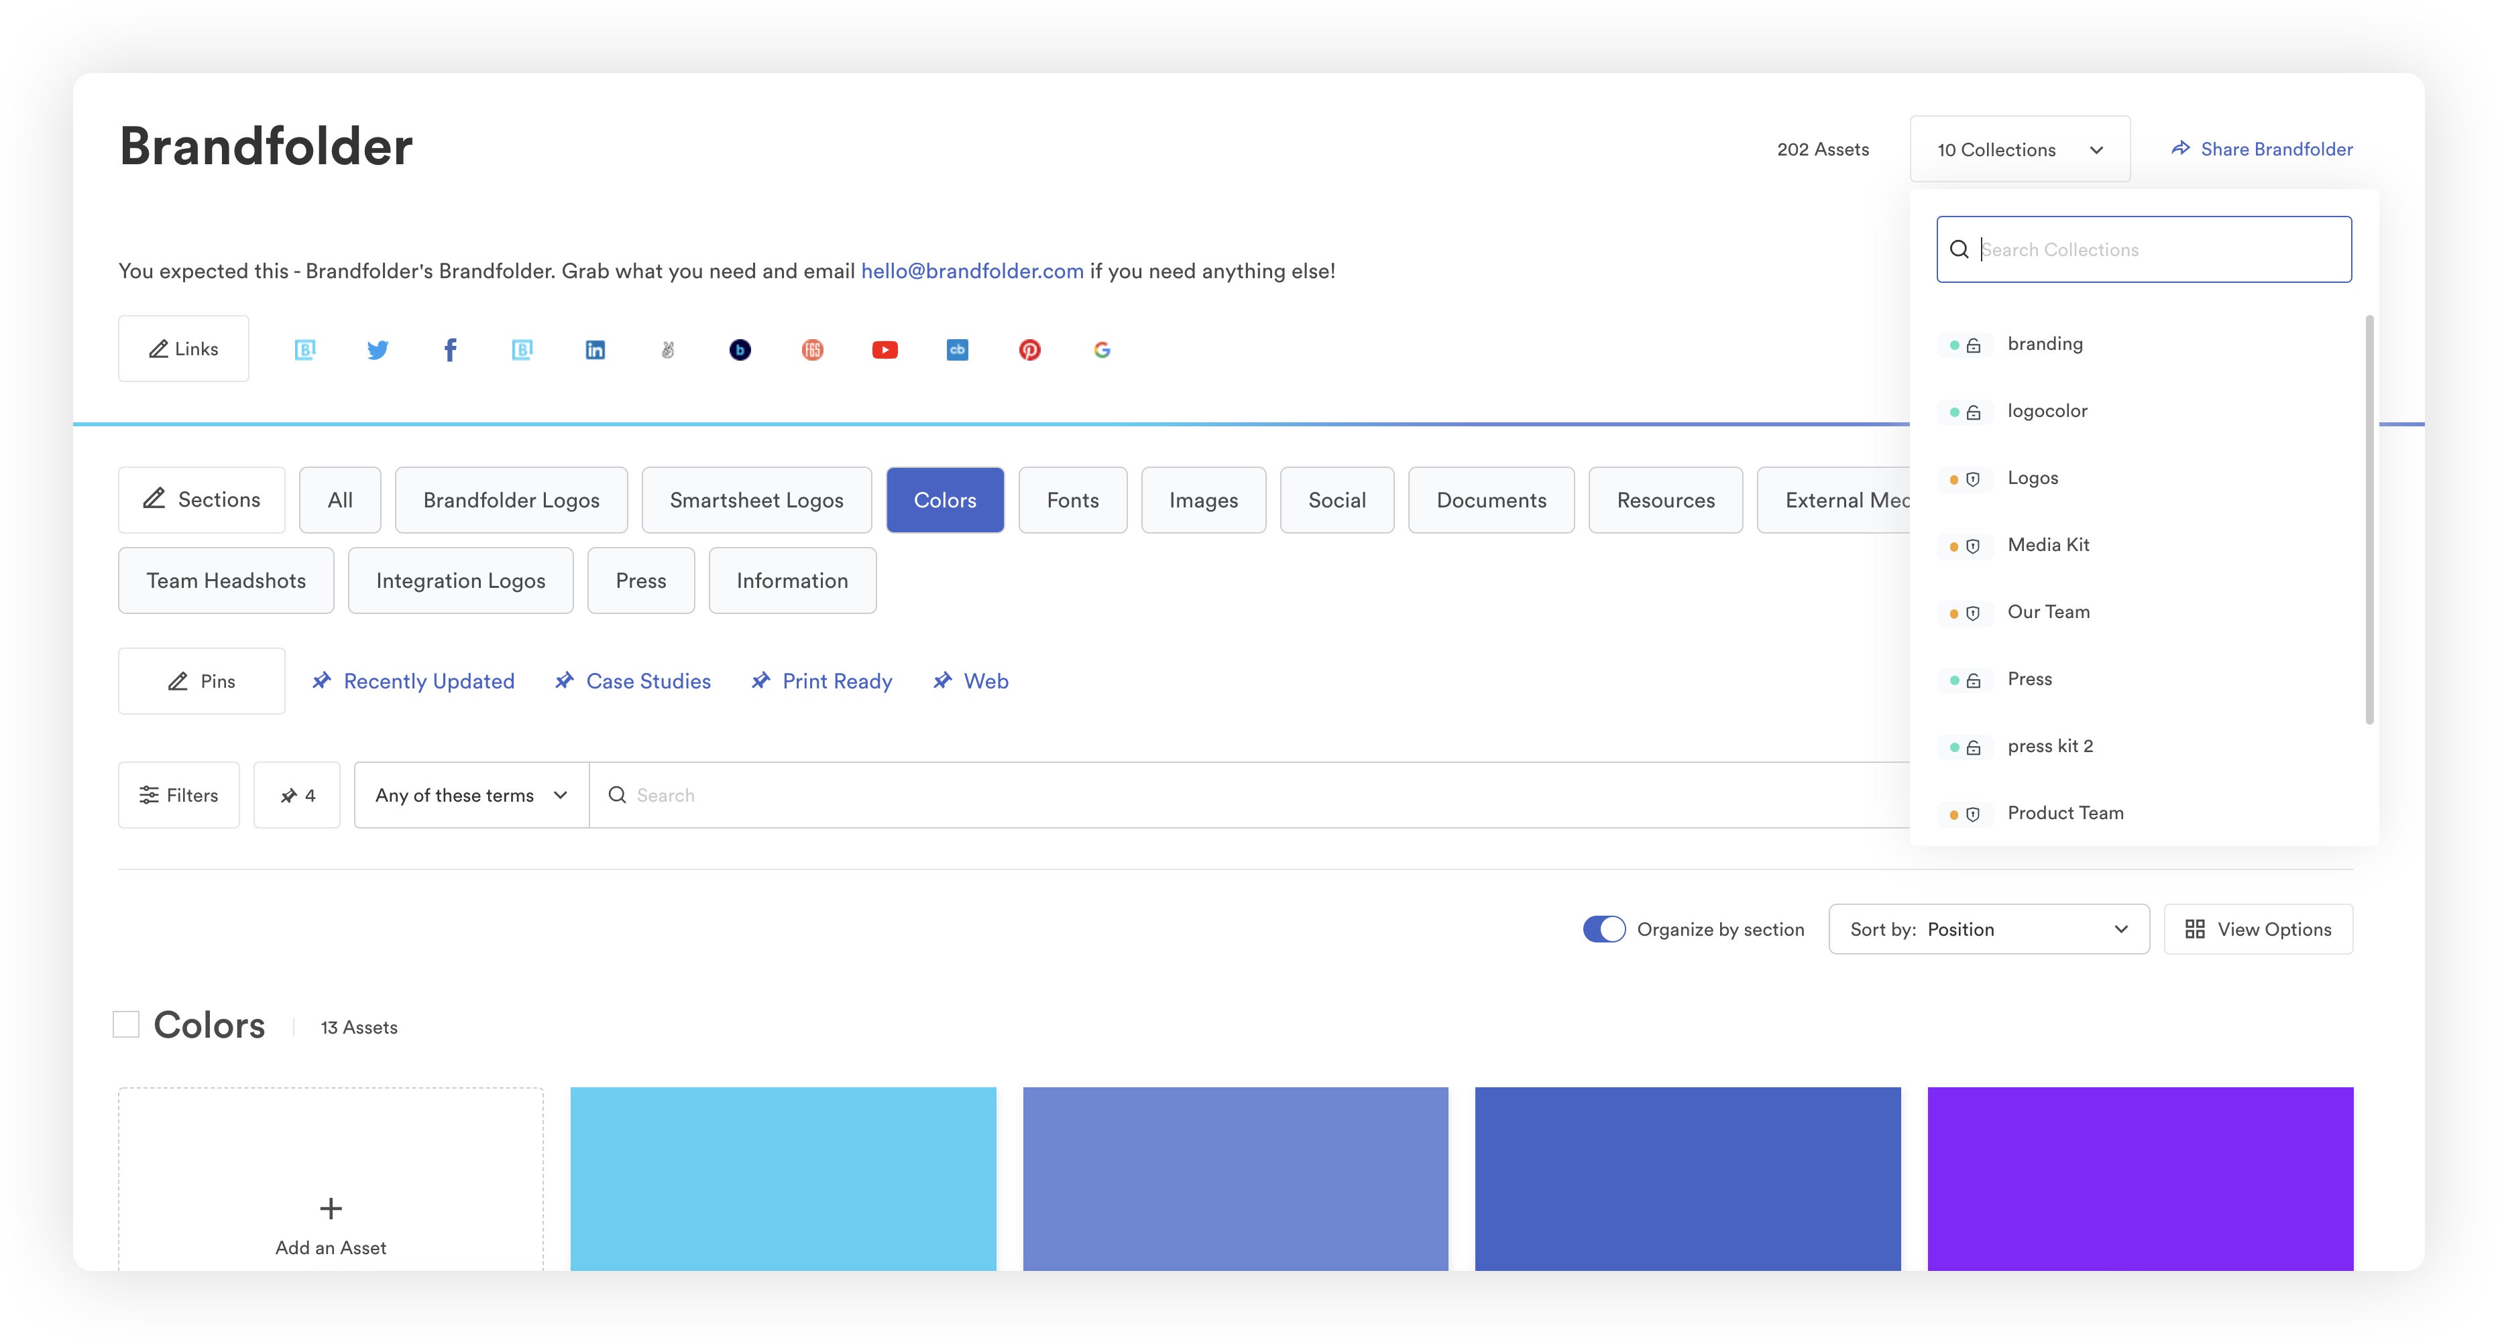Click the hello@brandfolder.com email link
The width and height of the screenshot is (2498, 1344).
pos(972,270)
